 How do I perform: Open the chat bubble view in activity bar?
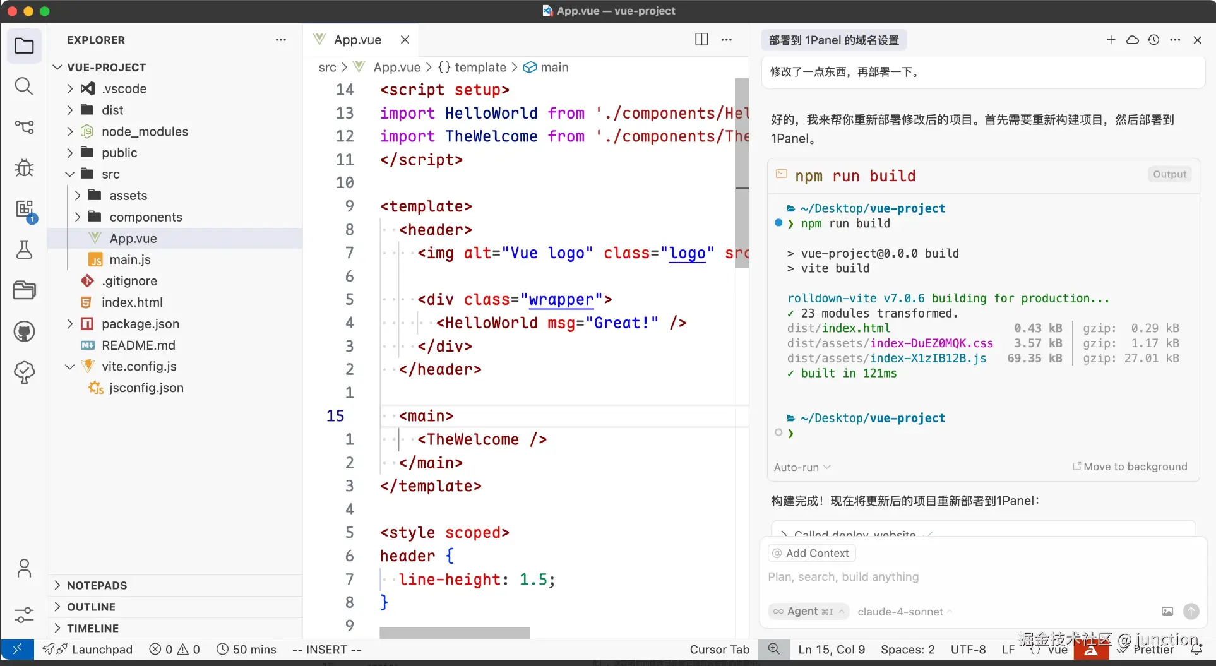(24, 372)
